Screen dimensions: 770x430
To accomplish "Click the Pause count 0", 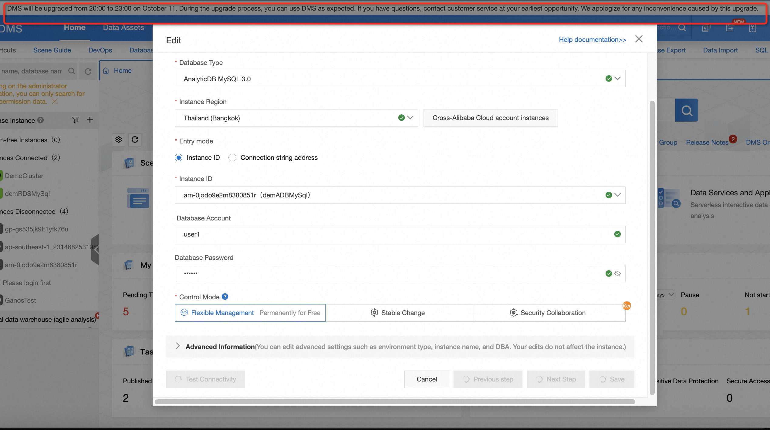I will (684, 312).
